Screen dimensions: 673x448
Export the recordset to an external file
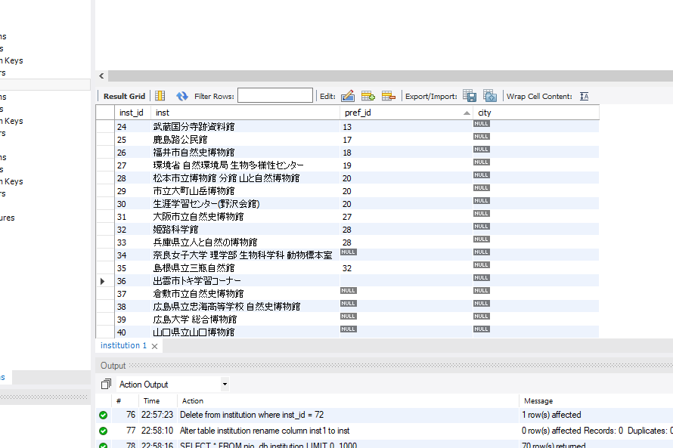click(470, 96)
